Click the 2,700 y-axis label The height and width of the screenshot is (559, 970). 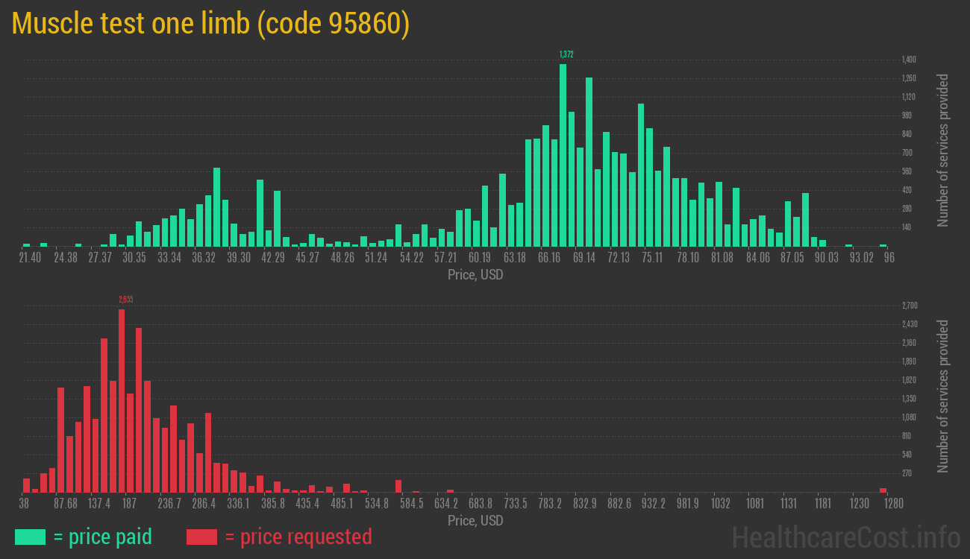point(909,306)
